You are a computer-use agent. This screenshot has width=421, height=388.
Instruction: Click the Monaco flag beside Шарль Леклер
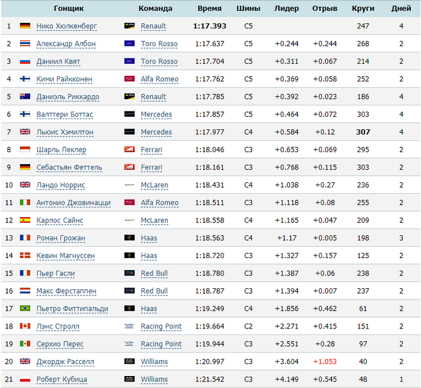coord(25,150)
